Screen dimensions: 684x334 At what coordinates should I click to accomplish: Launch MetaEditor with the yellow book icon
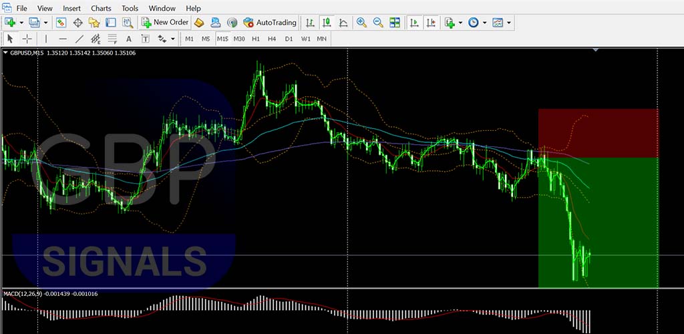(199, 22)
